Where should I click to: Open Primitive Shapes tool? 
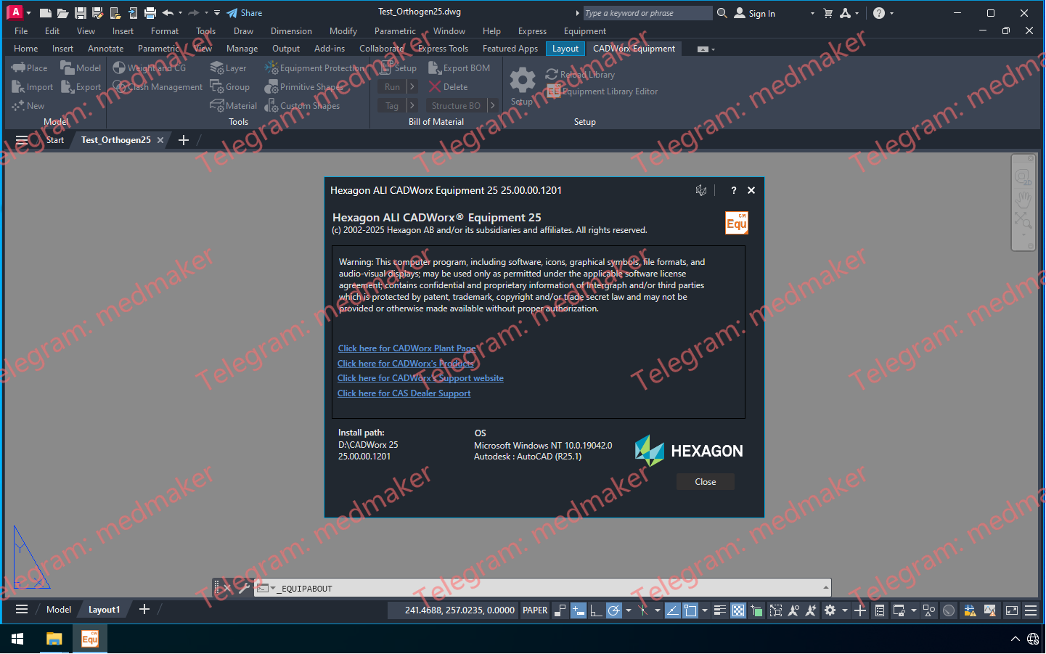click(x=303, y=87)
